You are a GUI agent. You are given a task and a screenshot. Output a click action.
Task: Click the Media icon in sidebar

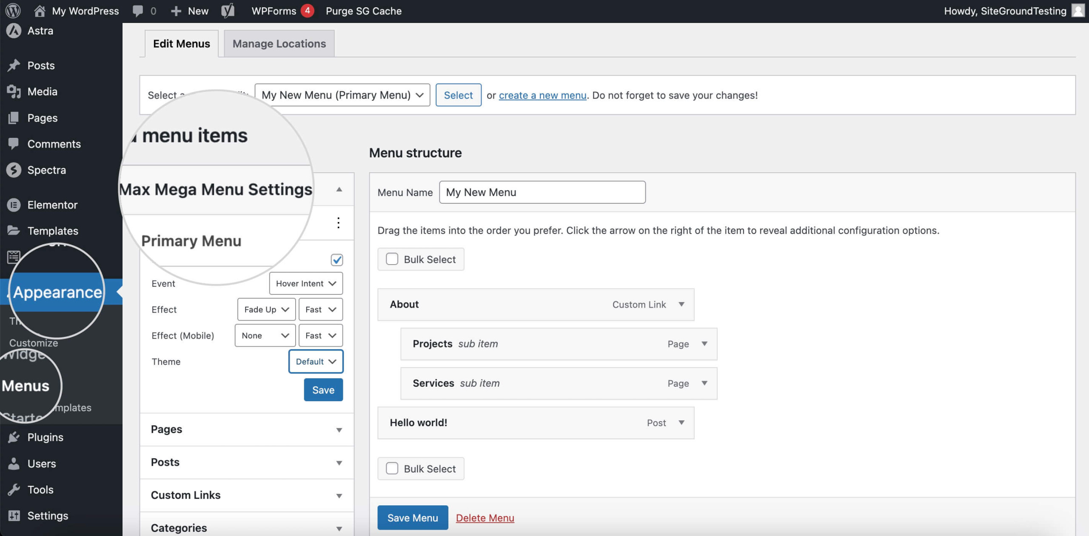14,91
